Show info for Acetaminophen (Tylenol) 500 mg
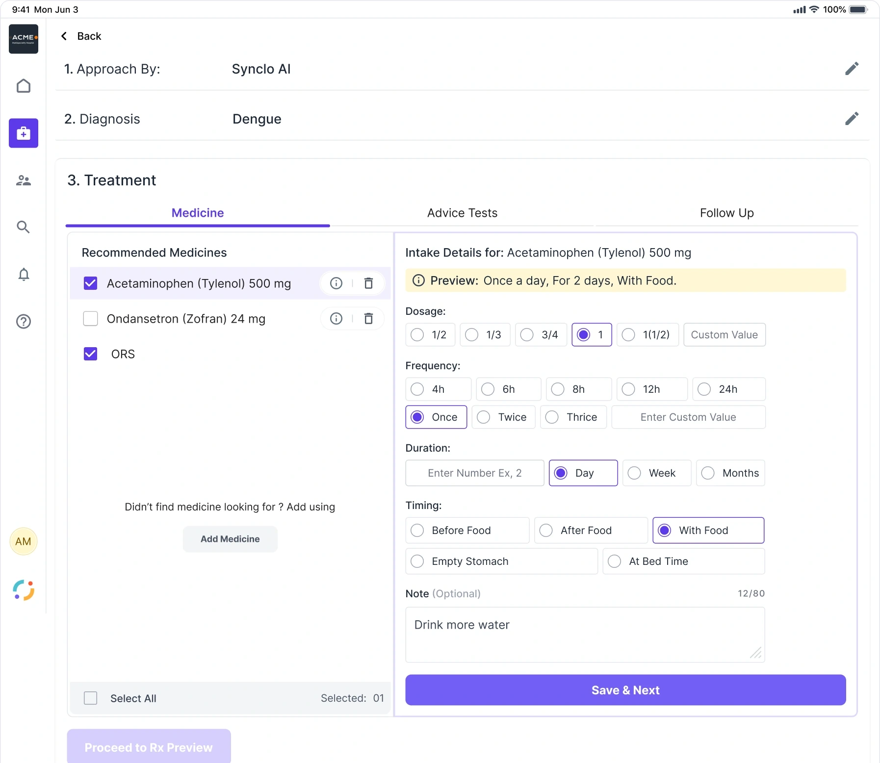Image resolution: width=880 pixels, height=763 pixels. tap(336, 283)
